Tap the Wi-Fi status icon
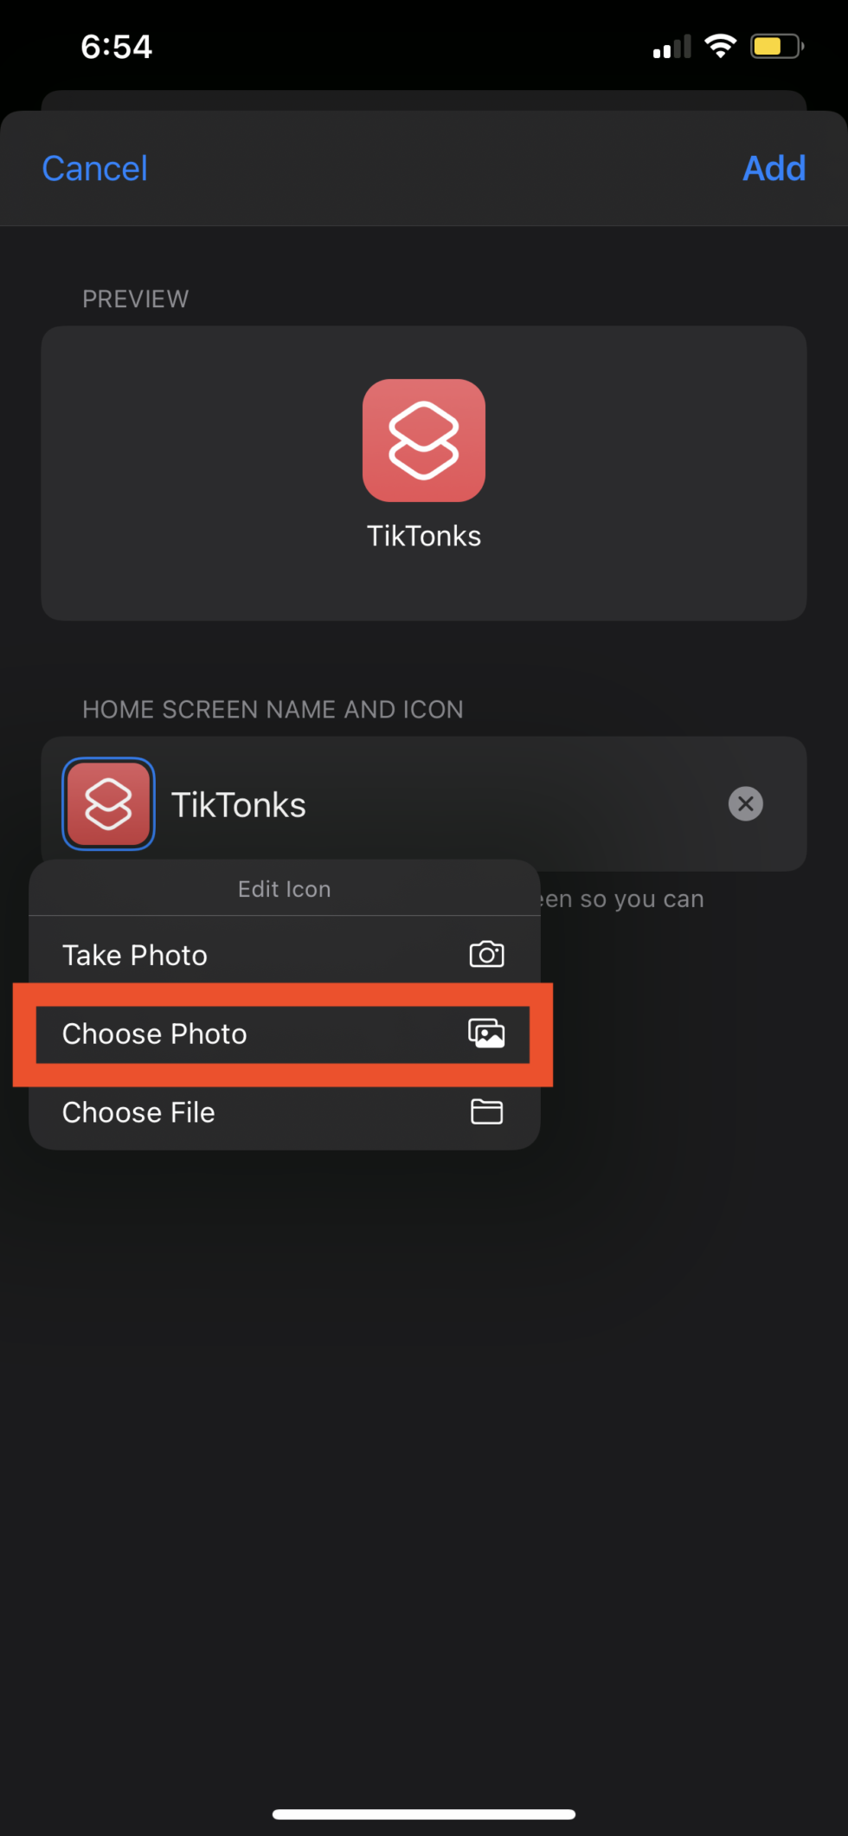This screenshot has width=848, height=1836. coord(720,46)
